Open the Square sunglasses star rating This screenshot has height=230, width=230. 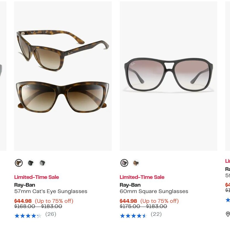click(x=133, y=216)
